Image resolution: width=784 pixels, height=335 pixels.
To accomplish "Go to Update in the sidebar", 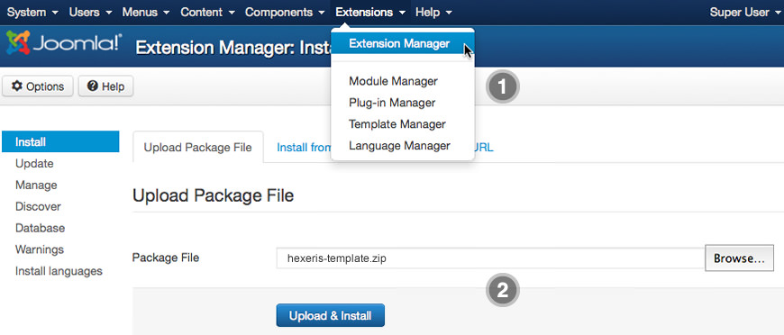I will click(34, 164).
